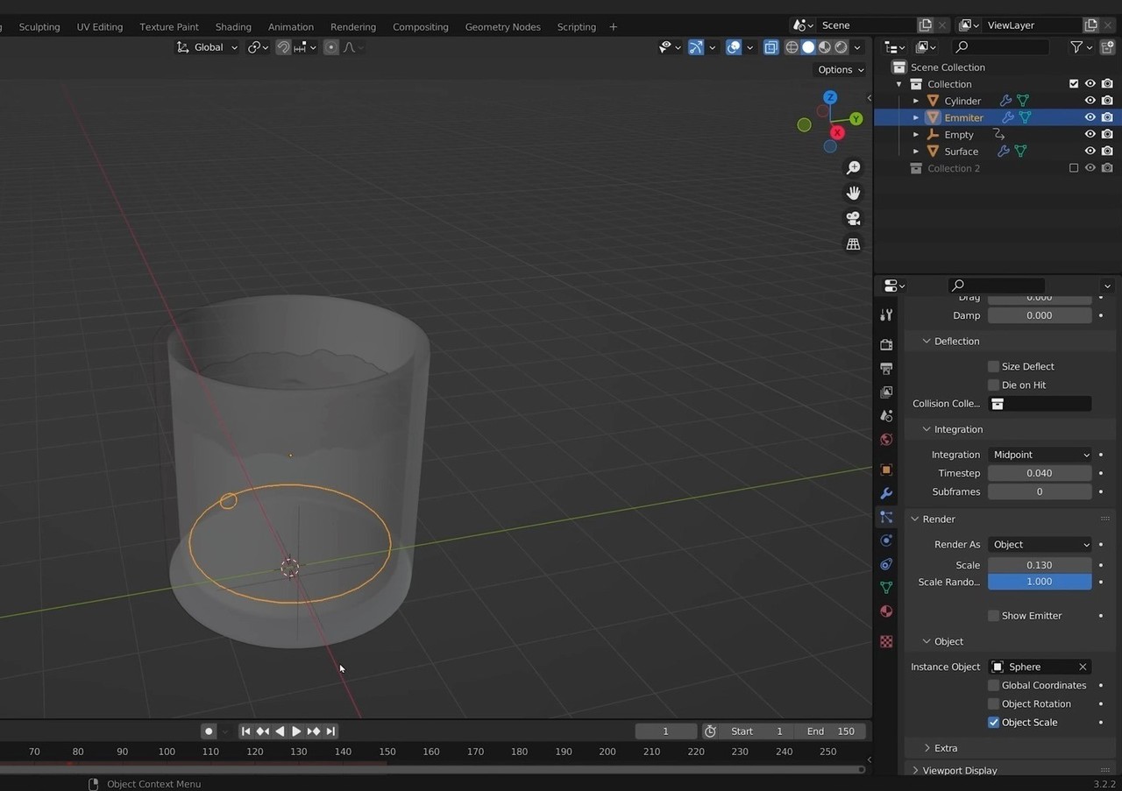Expand the Surface tree item
The image size is (1122, 791).
tap(916, 152)
